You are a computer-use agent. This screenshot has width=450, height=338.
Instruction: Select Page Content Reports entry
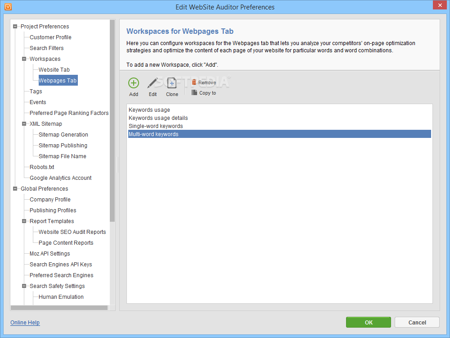[66, 243]
